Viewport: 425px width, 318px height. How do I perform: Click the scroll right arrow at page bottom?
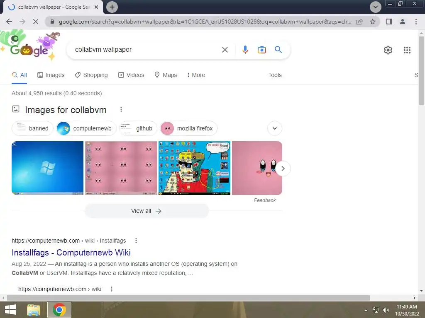coord(415,298)
